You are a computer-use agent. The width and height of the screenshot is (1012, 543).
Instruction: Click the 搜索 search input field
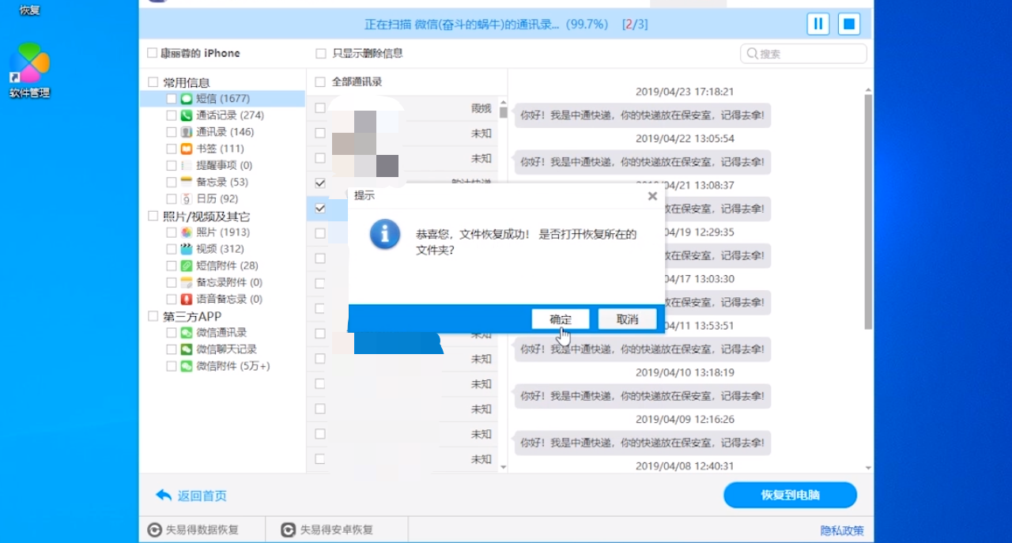click(803, 54)
